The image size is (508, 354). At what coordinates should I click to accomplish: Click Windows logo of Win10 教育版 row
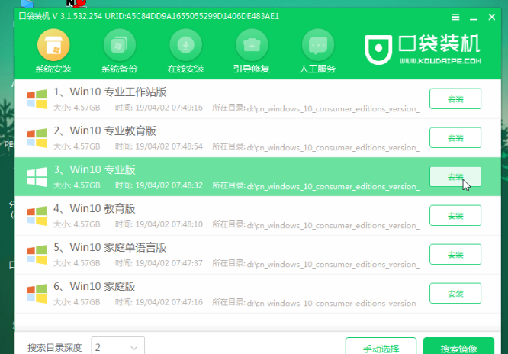point(37,216)
